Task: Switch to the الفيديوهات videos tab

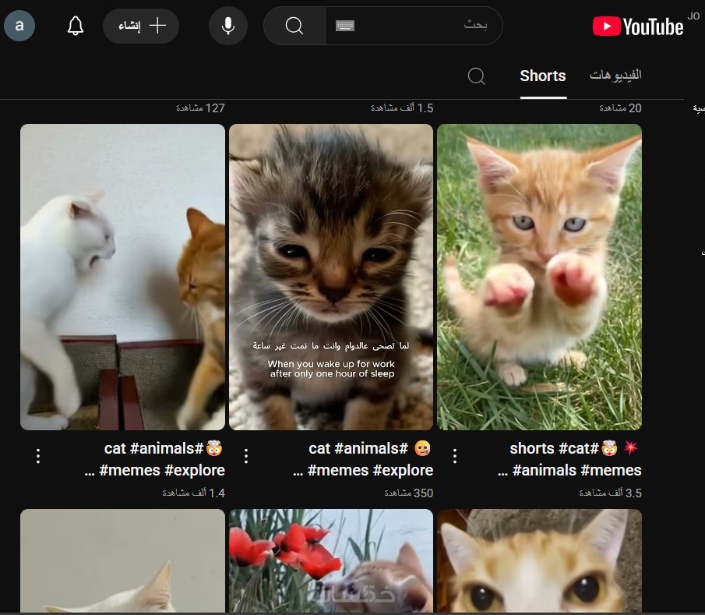Action: [615, 75]
